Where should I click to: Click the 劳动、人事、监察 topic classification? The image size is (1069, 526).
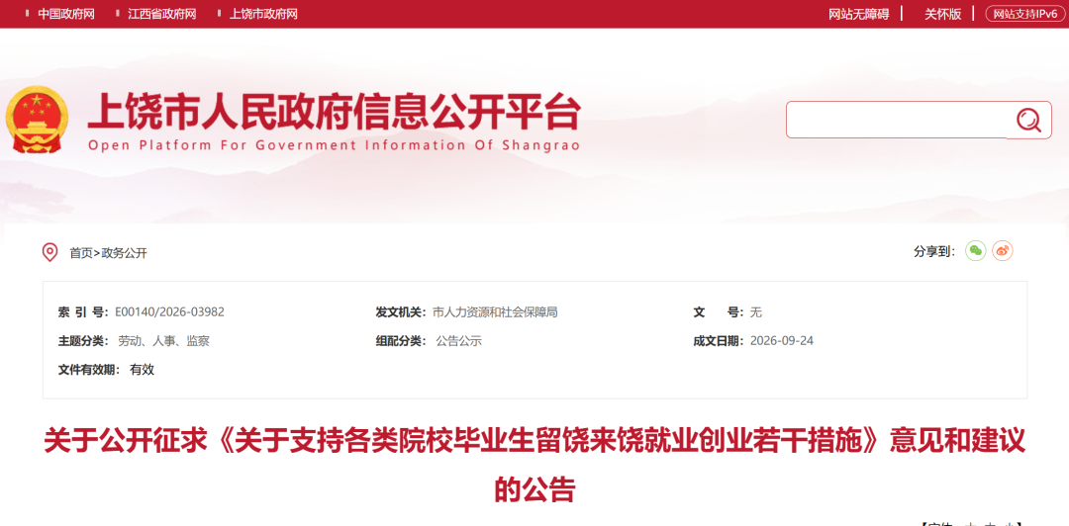(x=163, y=341)
